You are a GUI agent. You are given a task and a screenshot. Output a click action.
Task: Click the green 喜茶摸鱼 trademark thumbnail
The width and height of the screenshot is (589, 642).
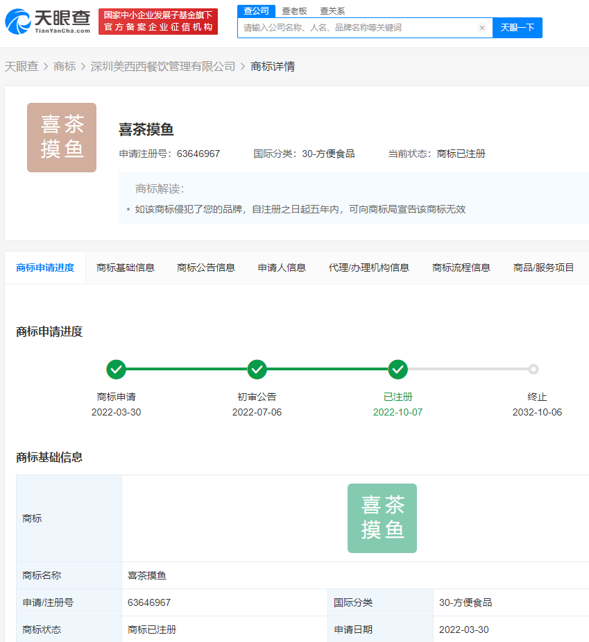tap(382, 518)
